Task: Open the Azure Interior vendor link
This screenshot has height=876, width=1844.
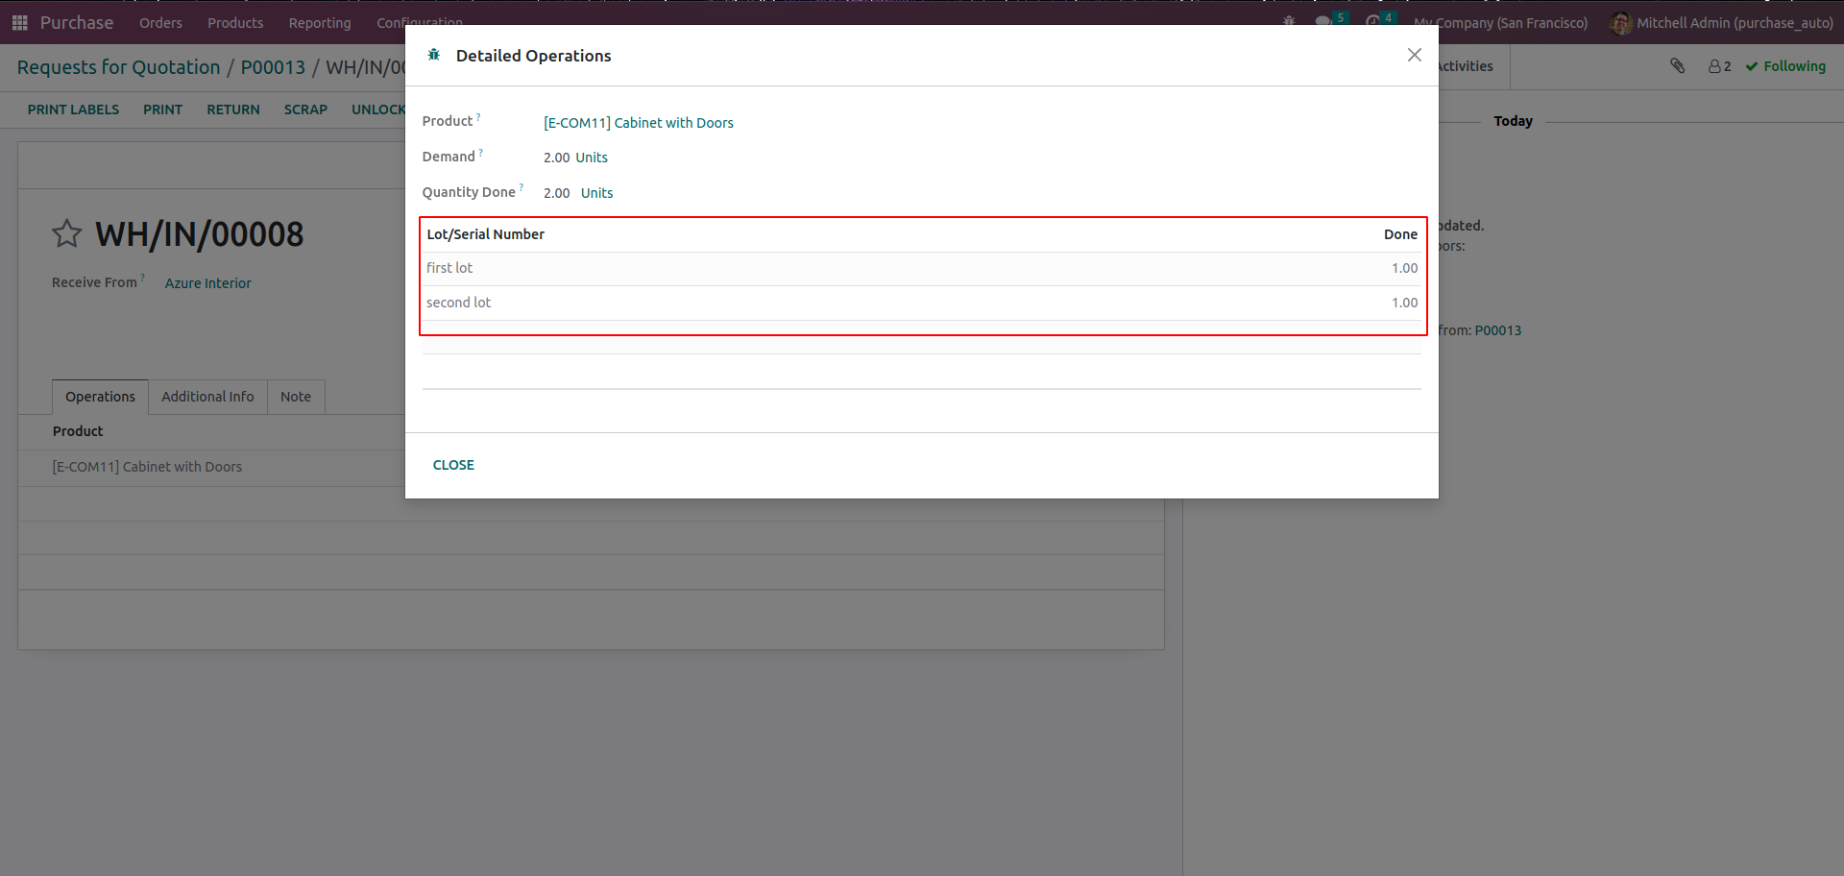Action: (208, 283)
